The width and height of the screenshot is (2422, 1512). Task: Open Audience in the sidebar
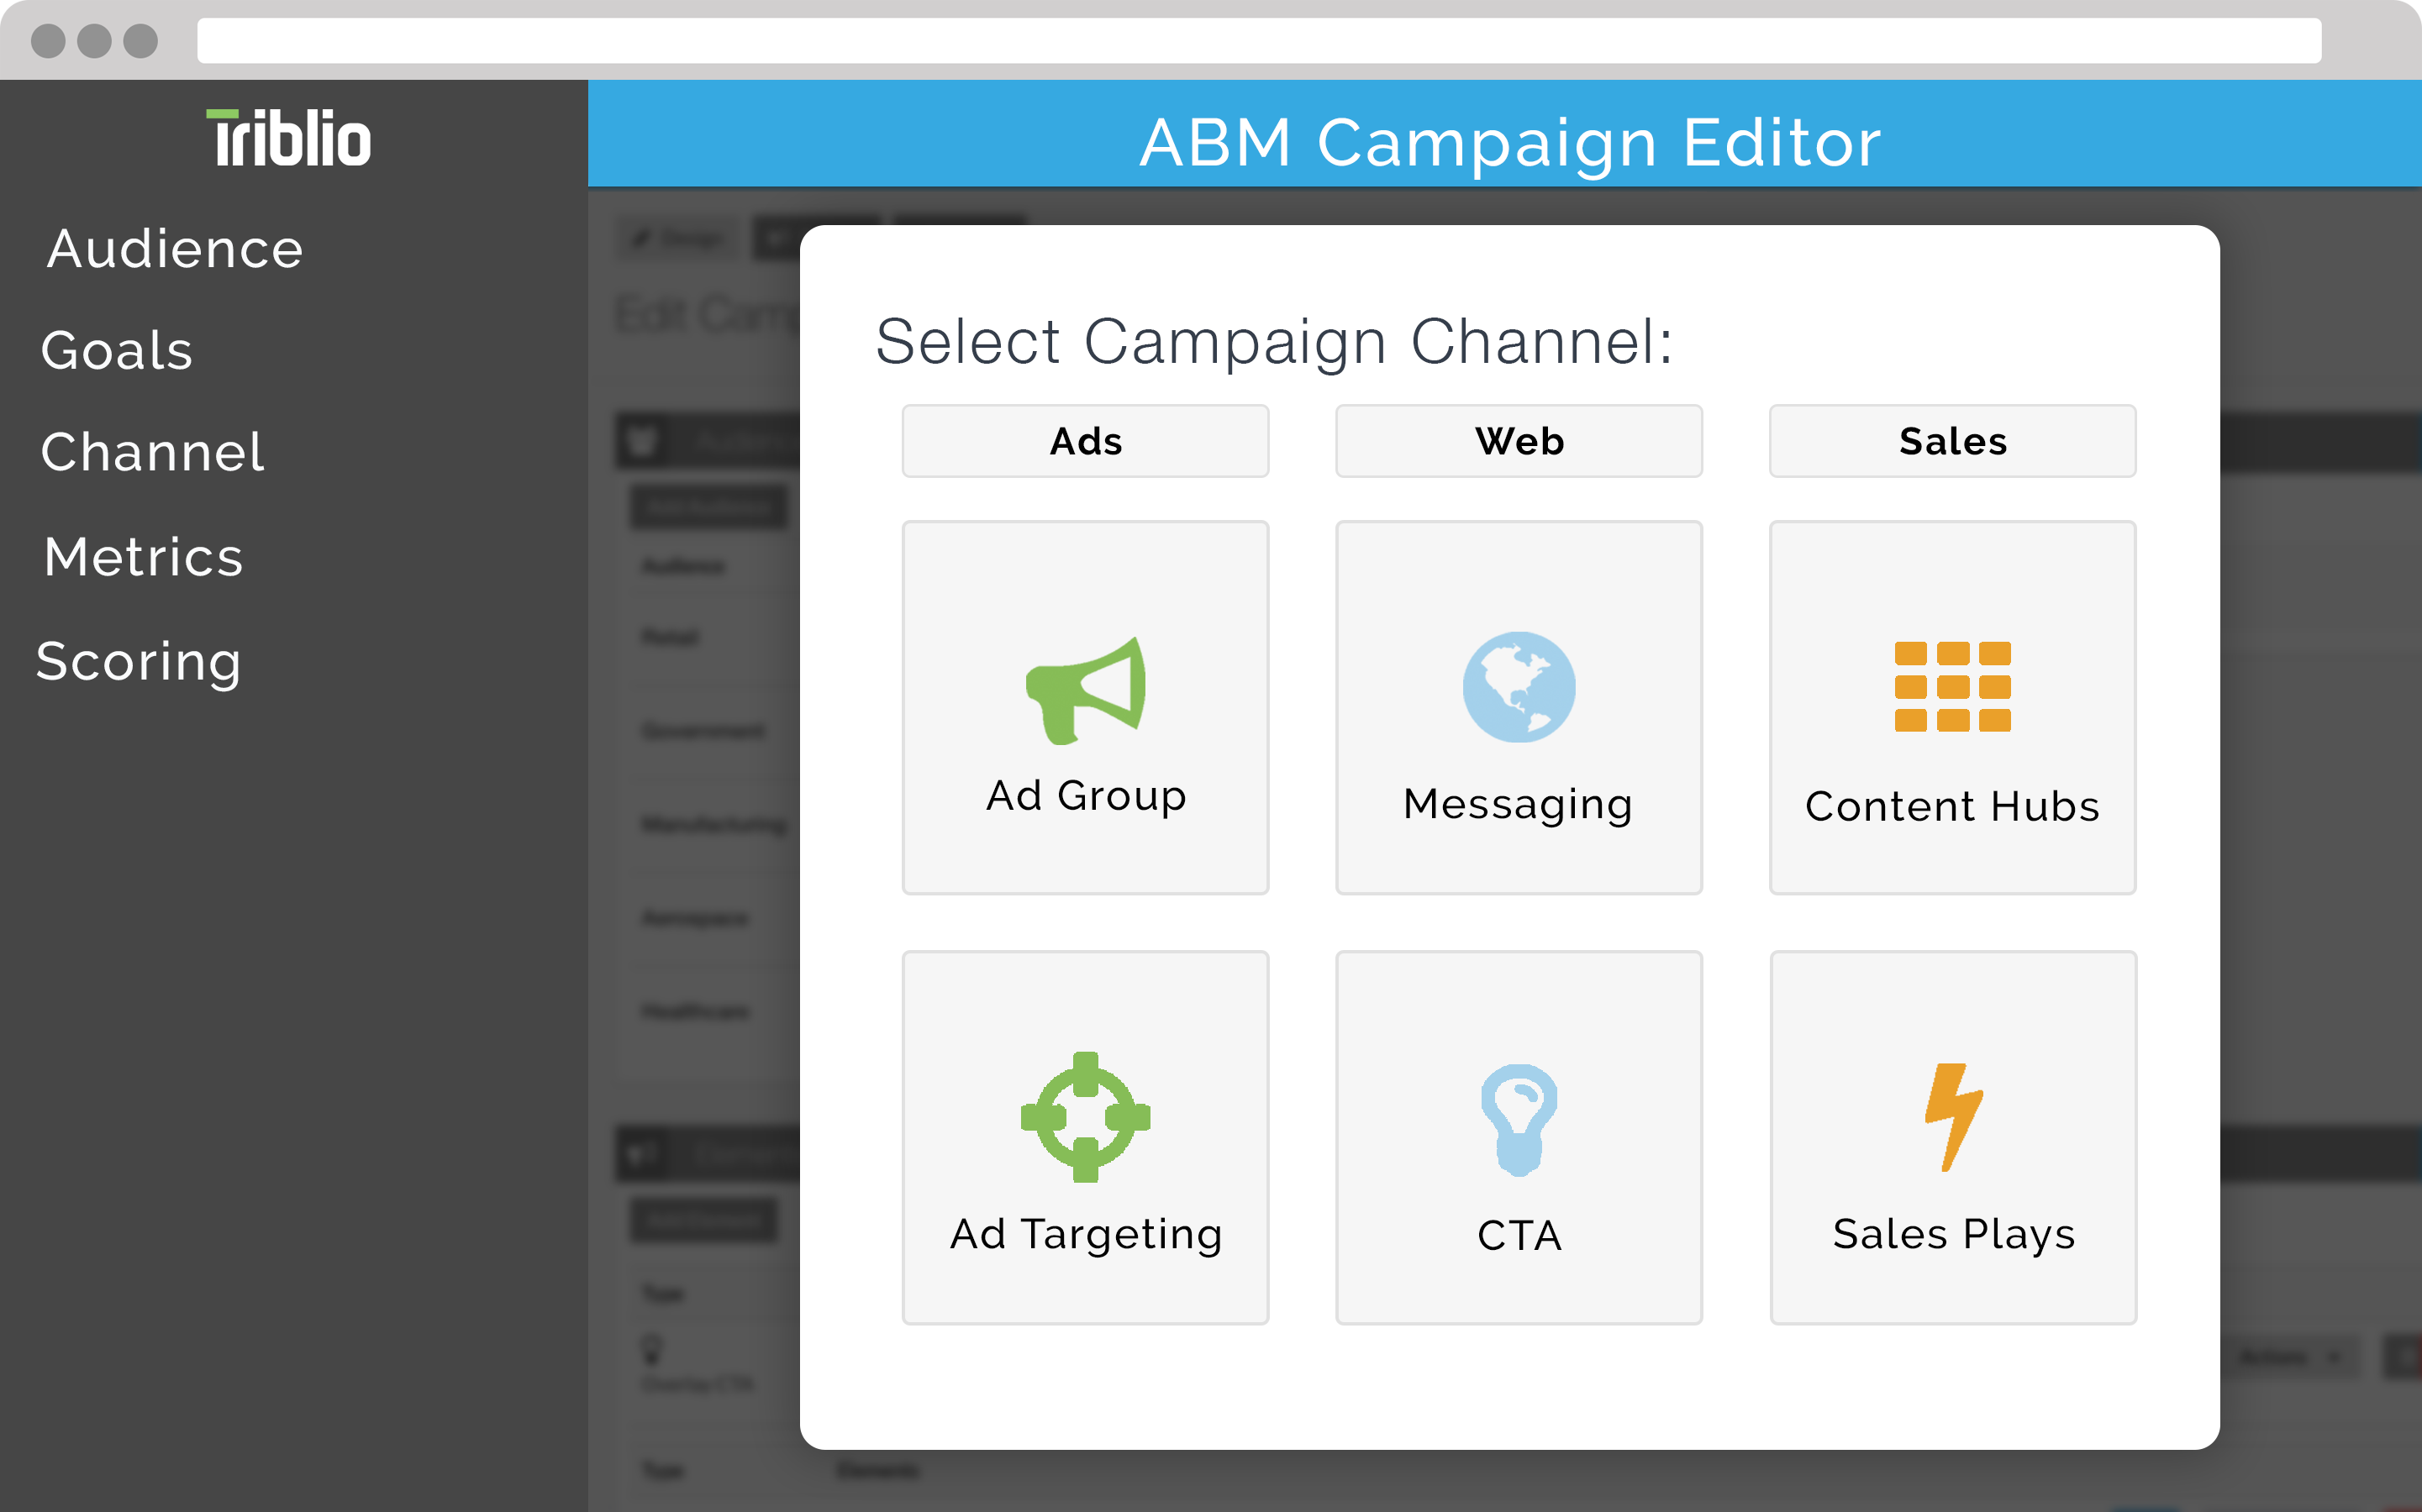[x=175, y=249]
